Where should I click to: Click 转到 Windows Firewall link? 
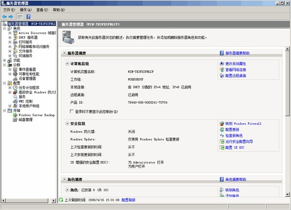243,123
